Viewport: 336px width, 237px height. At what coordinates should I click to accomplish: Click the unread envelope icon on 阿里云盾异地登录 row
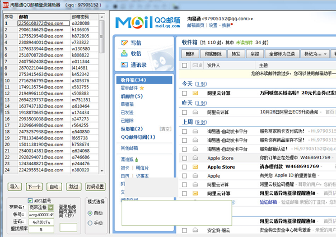click(x=195, y=193)
